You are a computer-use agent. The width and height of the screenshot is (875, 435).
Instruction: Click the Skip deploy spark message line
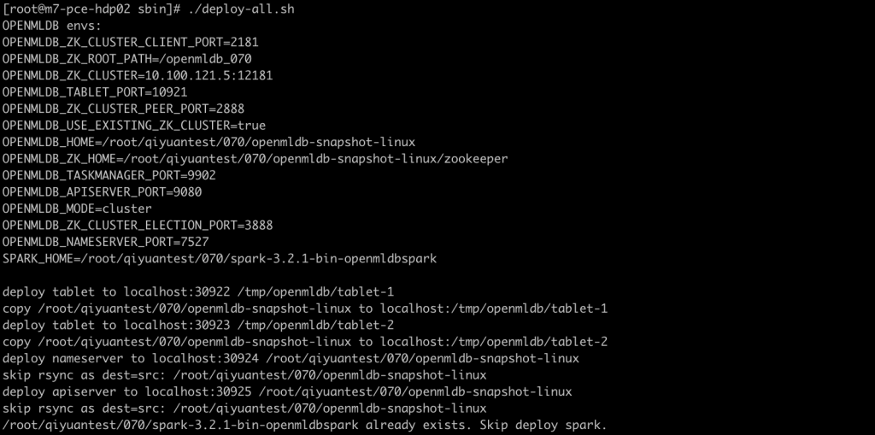coord(305,425)
